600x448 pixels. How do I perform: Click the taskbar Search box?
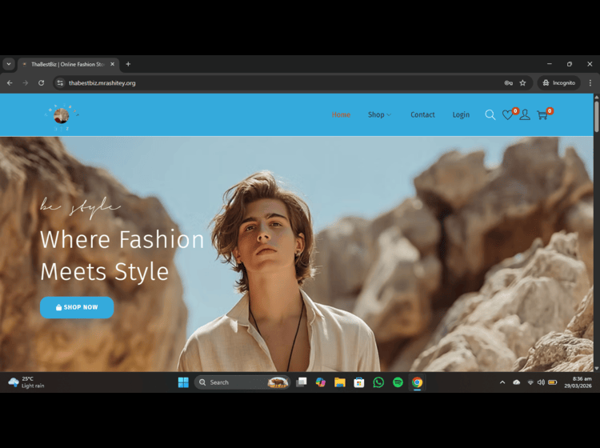coord(242,382)
